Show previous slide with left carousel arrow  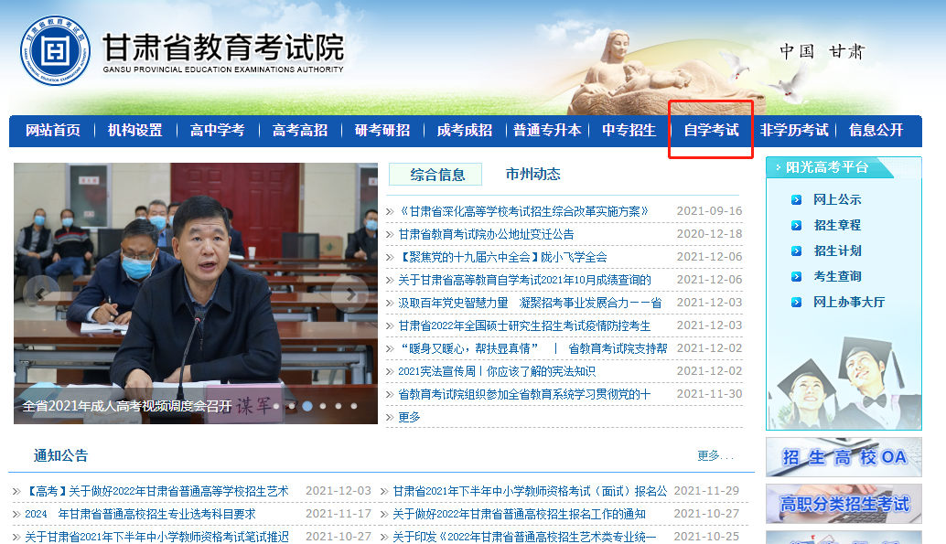41,293
